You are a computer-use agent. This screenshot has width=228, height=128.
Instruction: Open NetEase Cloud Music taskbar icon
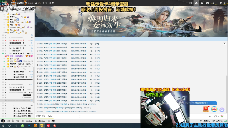click(x=48, y=126)
